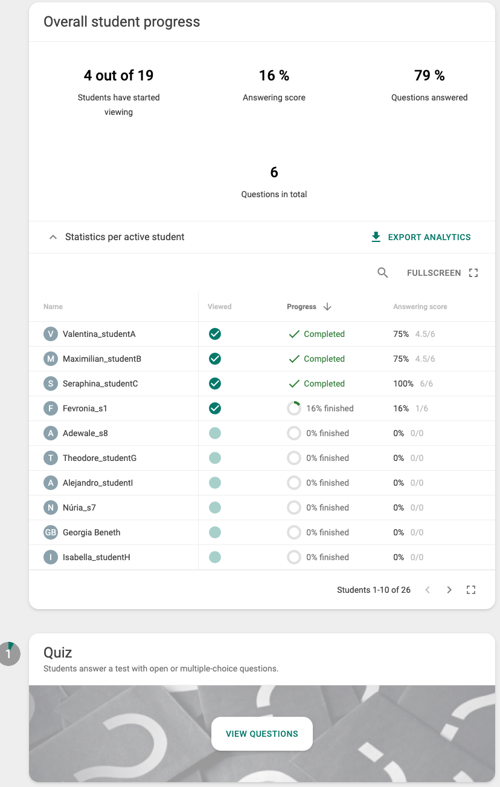Click Valentina_studentA's avatar icon

point(51,334)
